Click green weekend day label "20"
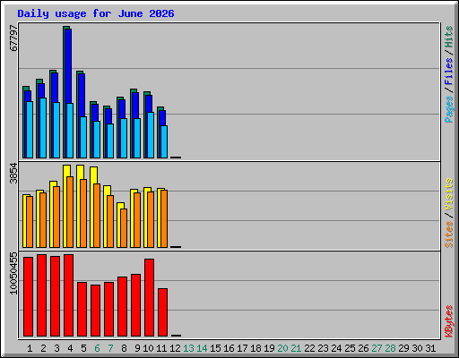Image resolution: width=459 pixels, height=358 pixels. coord(282,348)
